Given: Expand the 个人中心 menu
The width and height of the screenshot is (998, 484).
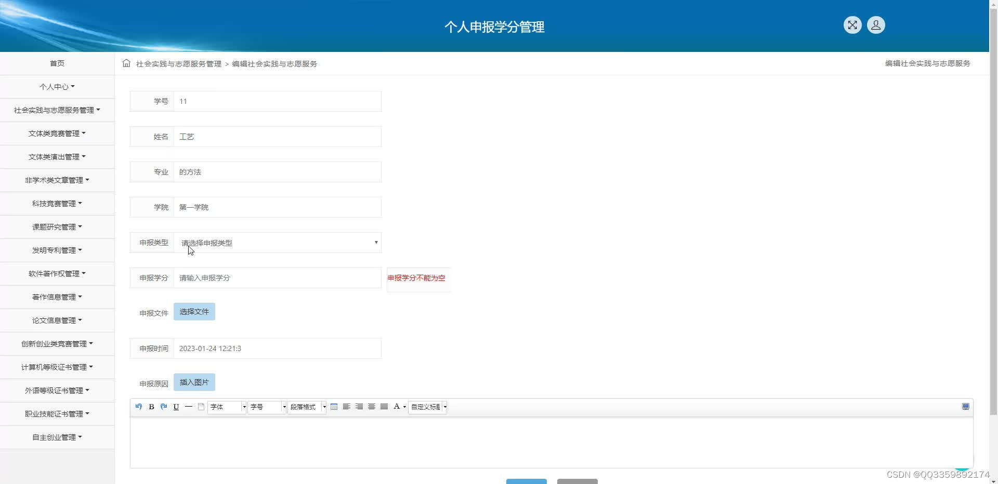Looking at the screenshot, I should coord(57,87).
